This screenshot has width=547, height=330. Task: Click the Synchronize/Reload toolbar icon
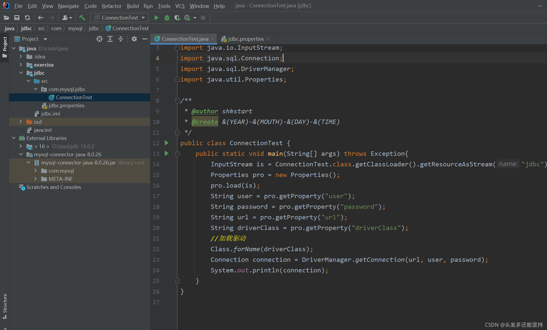(x=27, y=17)
